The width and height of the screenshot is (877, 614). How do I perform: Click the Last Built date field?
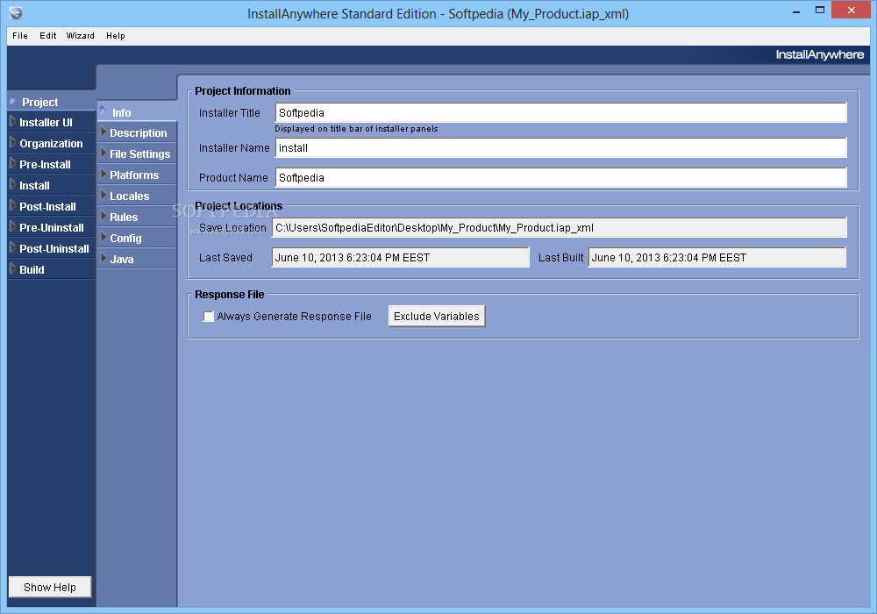tap(717, 258)
